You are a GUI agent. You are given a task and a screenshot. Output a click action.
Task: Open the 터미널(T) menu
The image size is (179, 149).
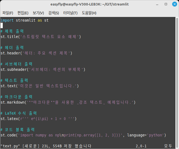[70, 13]
